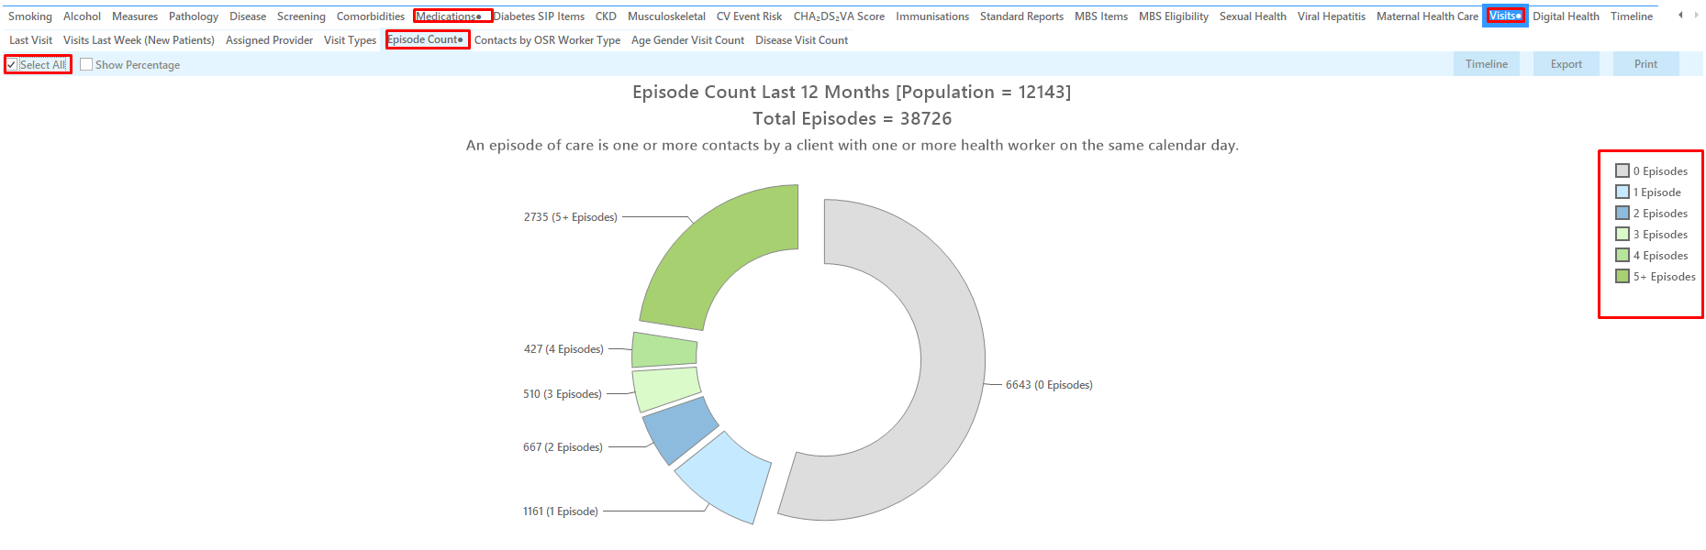
Task: Open the CKD tab
Action: point(606,16)
